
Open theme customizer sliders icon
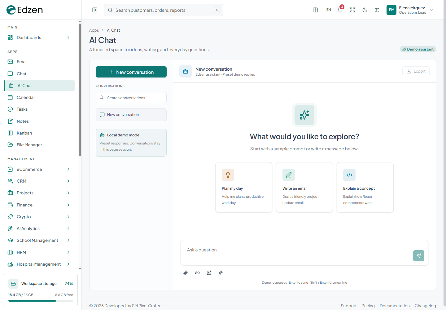(377, 10)
